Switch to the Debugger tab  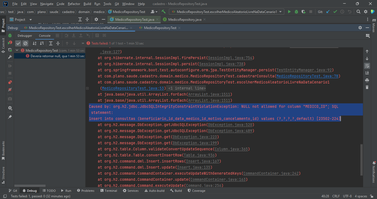click(x=25, y=36)
